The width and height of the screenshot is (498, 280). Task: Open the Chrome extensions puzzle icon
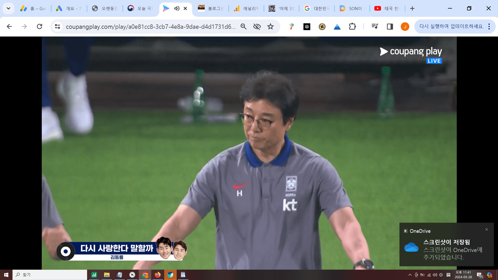352,26
